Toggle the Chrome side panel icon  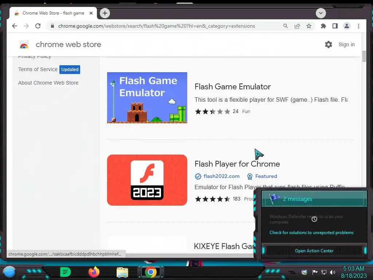[x=335, y=26]
